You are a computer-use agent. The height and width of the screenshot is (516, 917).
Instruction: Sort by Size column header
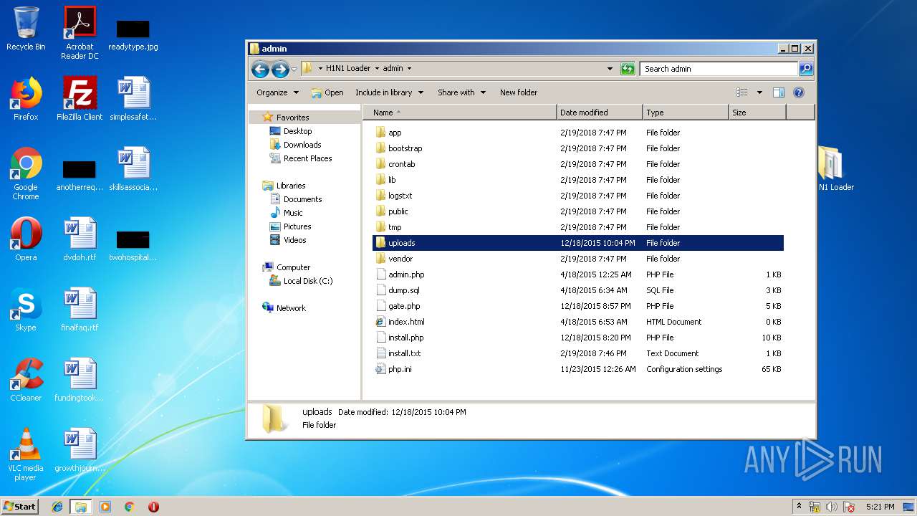(757, 113)
